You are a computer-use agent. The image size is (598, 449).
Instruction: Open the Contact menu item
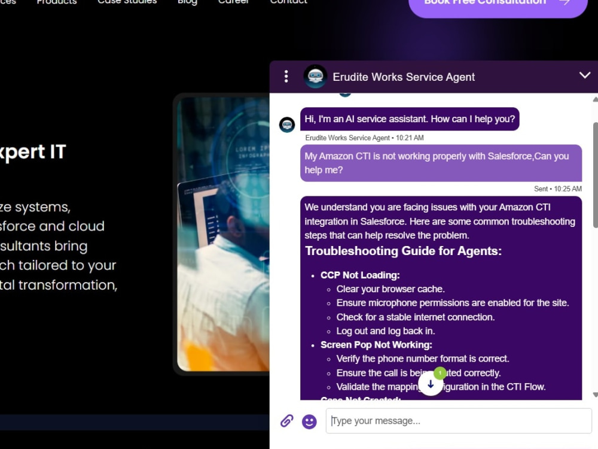pos(288,2)
